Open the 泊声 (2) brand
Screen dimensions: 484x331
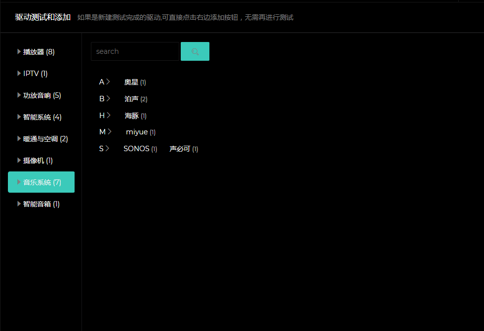136,99
